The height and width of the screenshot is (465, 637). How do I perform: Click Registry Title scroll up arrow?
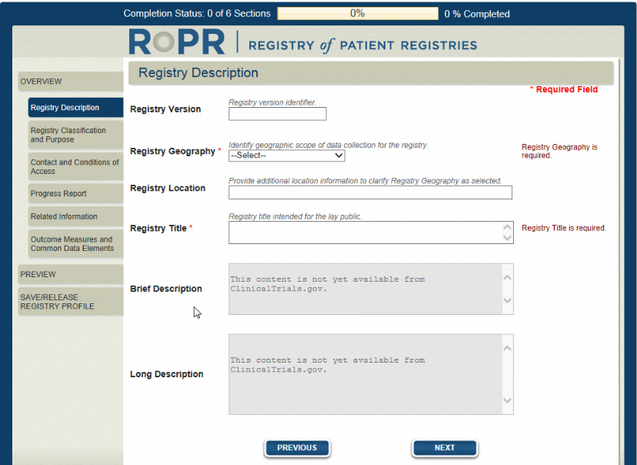pos(508,227)
